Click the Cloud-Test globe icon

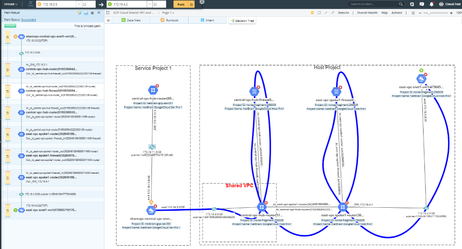tap(441, 4)
